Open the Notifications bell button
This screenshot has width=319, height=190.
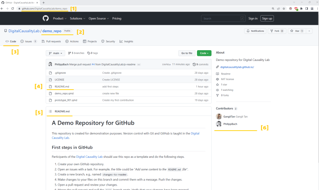[x=255, y=31]
